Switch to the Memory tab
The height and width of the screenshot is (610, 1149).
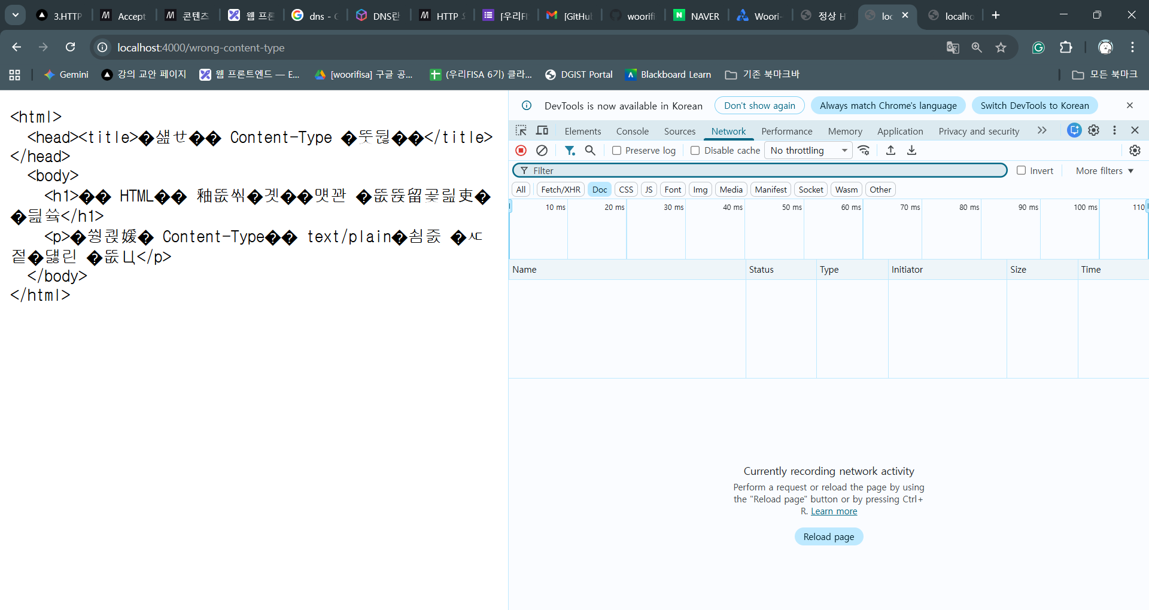844,131
